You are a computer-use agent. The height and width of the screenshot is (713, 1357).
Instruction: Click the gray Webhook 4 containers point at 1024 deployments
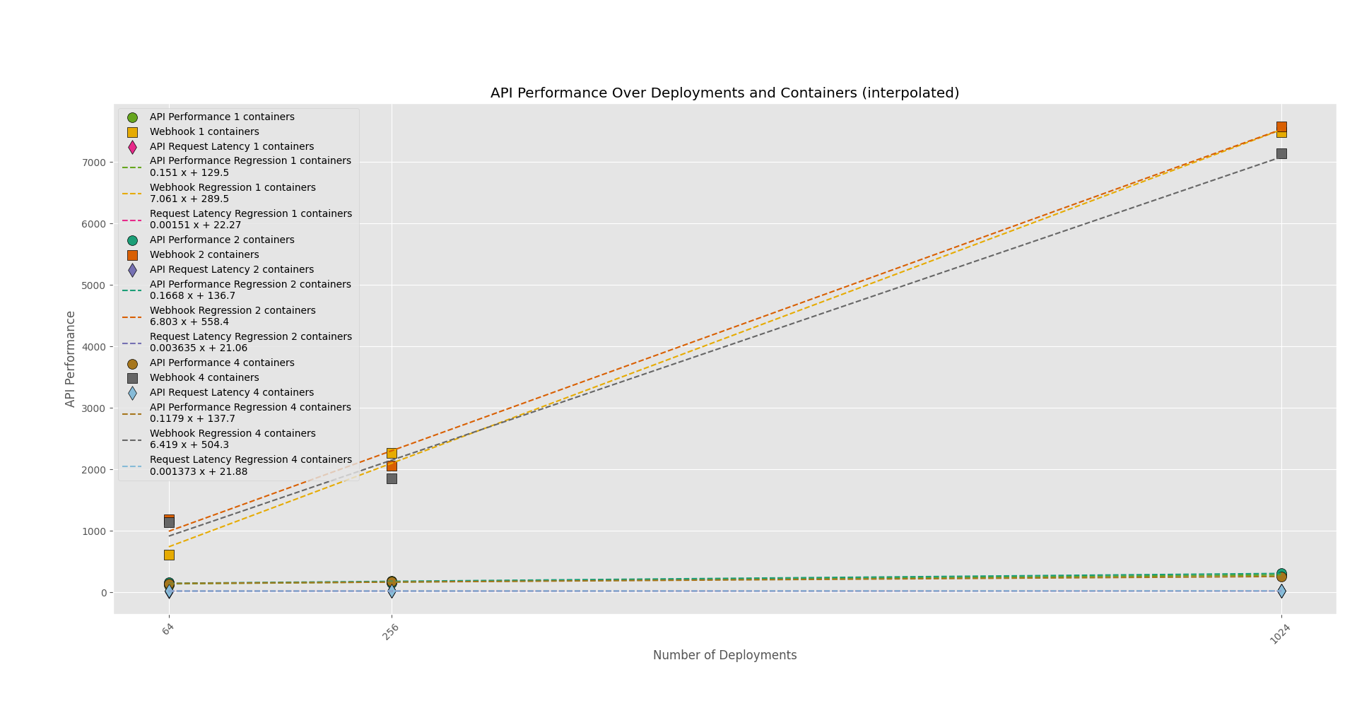1281,153
